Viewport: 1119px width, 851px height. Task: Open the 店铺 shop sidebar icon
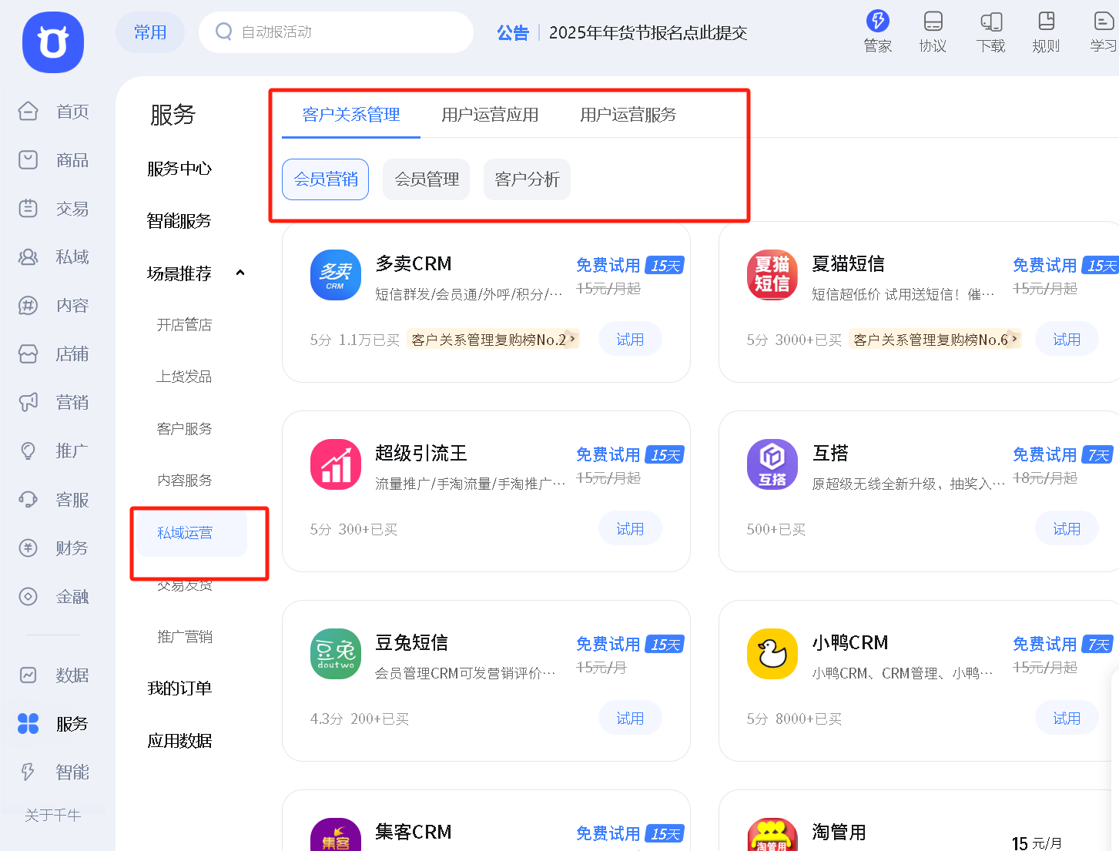[28, 354]
